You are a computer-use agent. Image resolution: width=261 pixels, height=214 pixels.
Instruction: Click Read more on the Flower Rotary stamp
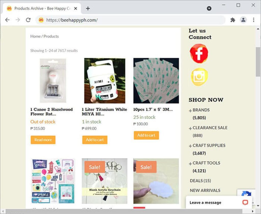pos(43,140)
